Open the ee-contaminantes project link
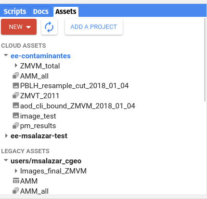Screen dimensions: 207x199 click(40, 56)
